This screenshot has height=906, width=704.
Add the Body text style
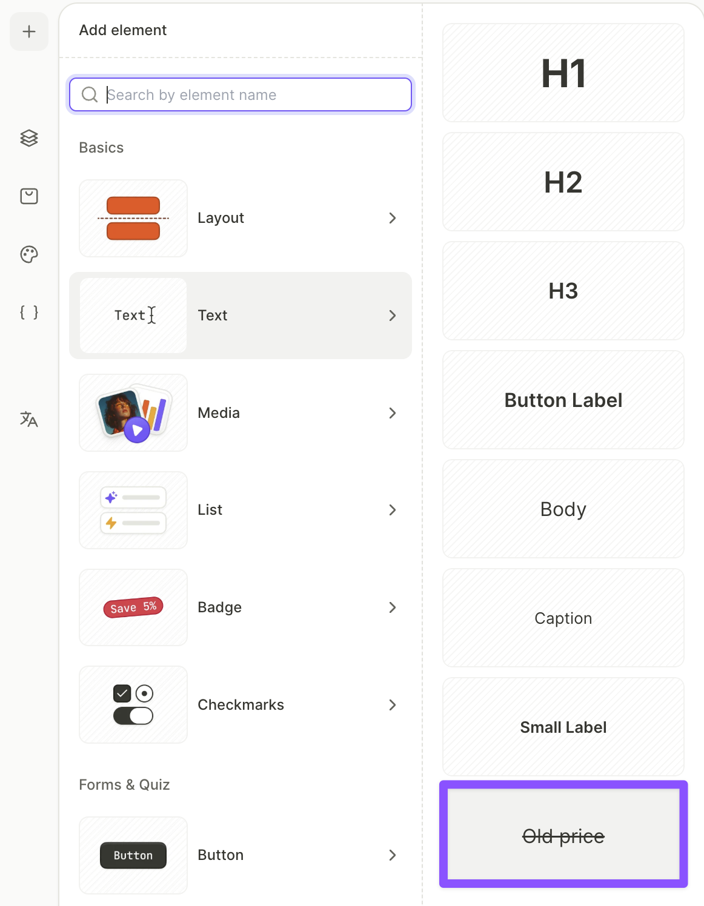(x=563, y=509)
